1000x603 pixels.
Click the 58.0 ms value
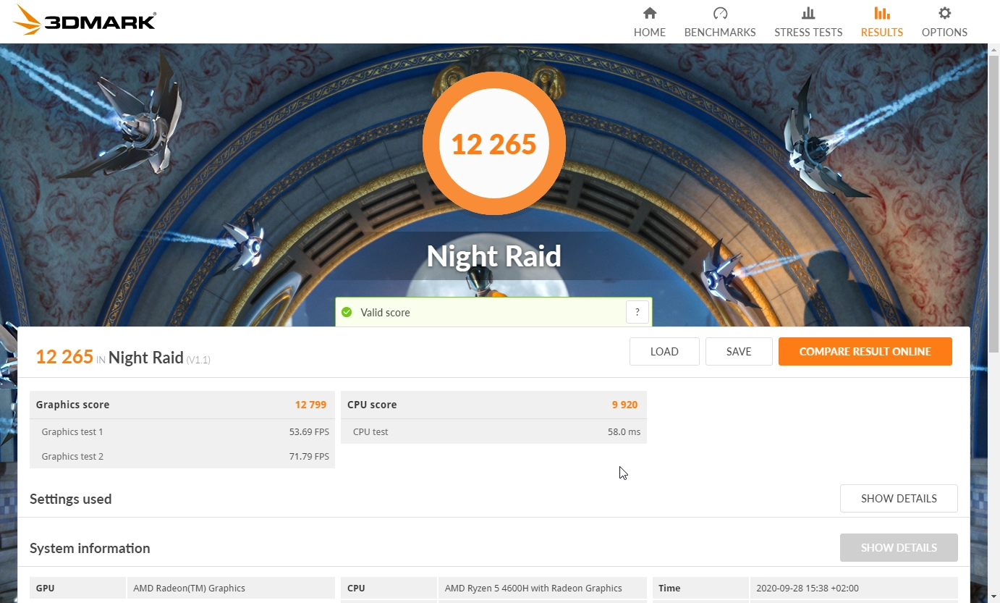[624, 431]
